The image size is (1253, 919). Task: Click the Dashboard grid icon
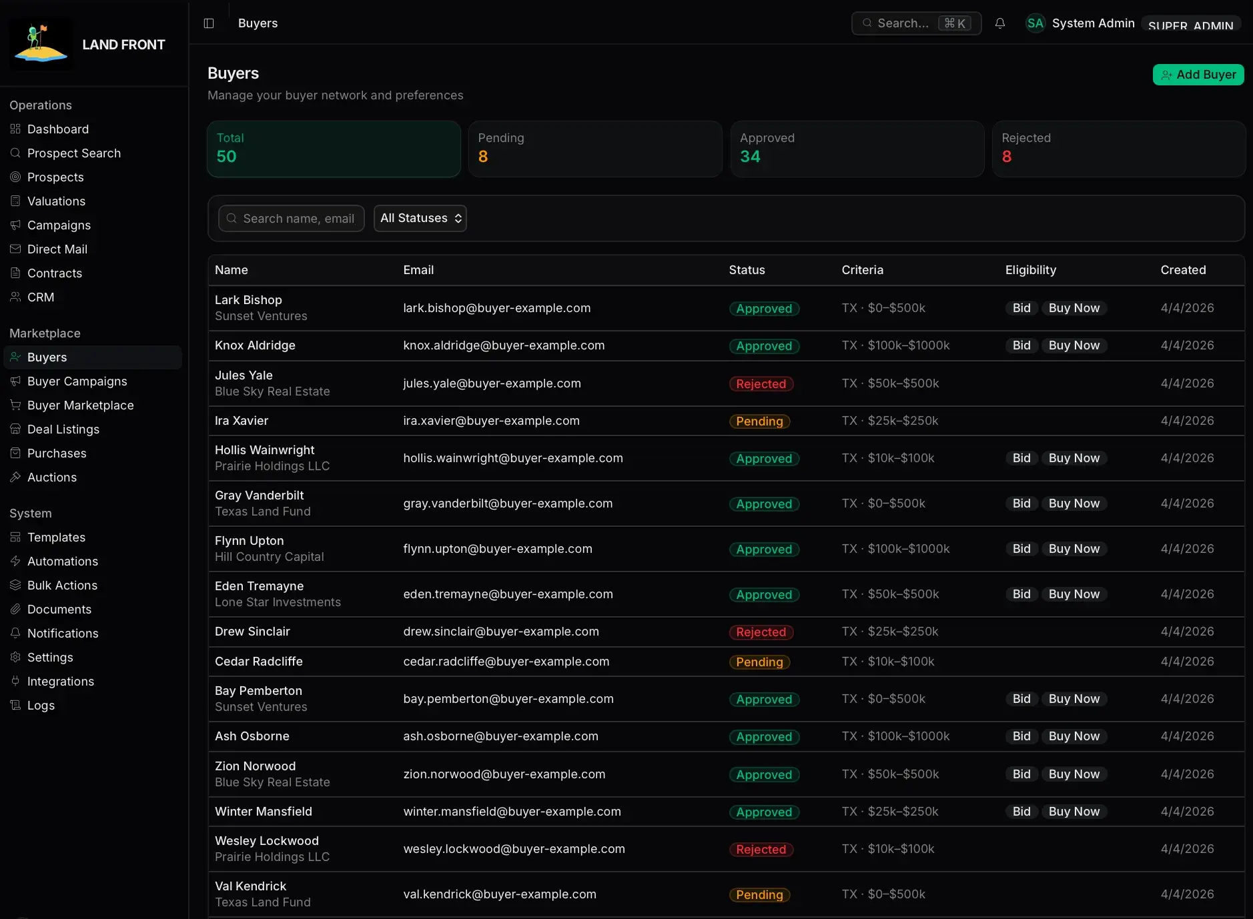pos(15,129)
